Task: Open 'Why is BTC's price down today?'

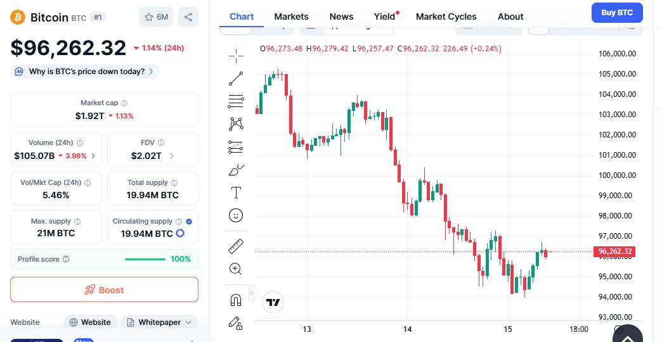Action: pos(86,72)
